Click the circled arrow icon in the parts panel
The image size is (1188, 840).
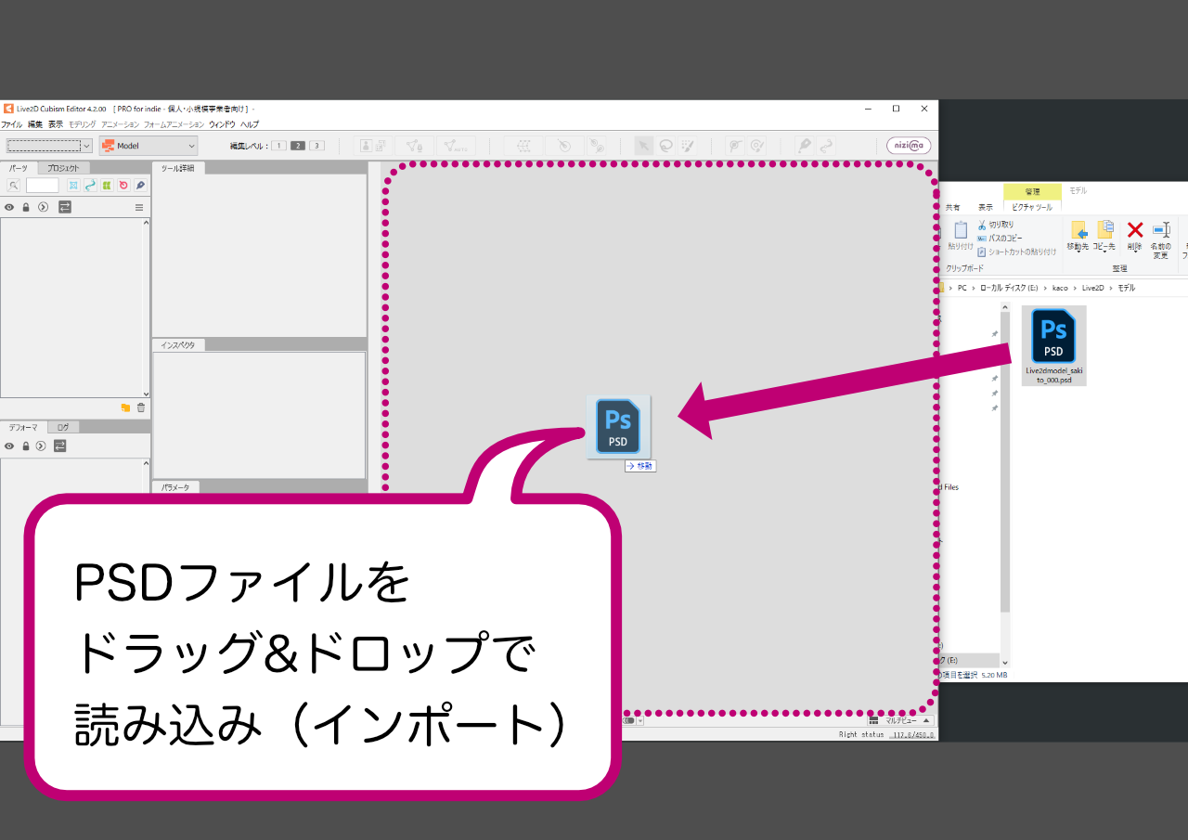[43, 207]
